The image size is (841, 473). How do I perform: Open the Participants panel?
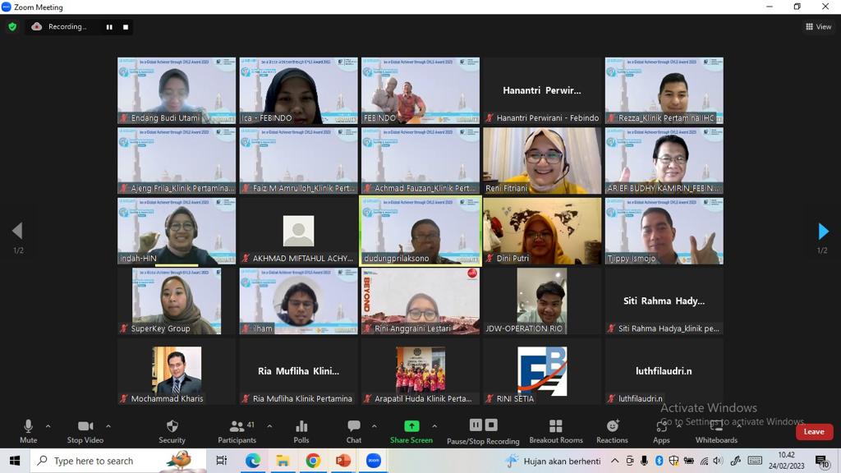(x=237, y=432)
